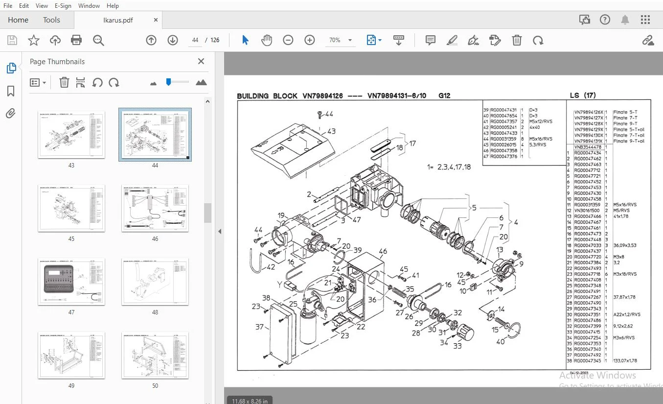Open the View menu

pos(42,6)
